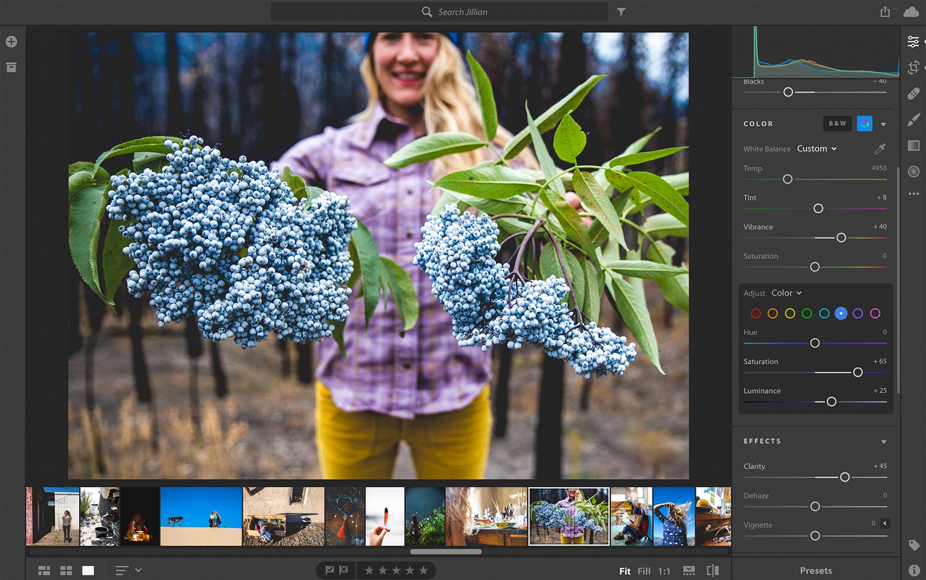Open the Presets panel
Viewport: 926px width, 580px height.
click(816, 571)
